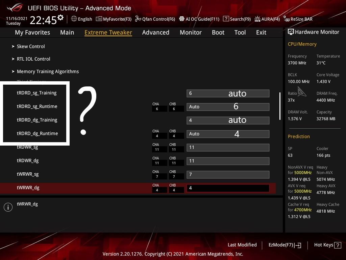The image size is (346, 260).
Task: Click the 32768 MB Capacity value
Action: 326,119
